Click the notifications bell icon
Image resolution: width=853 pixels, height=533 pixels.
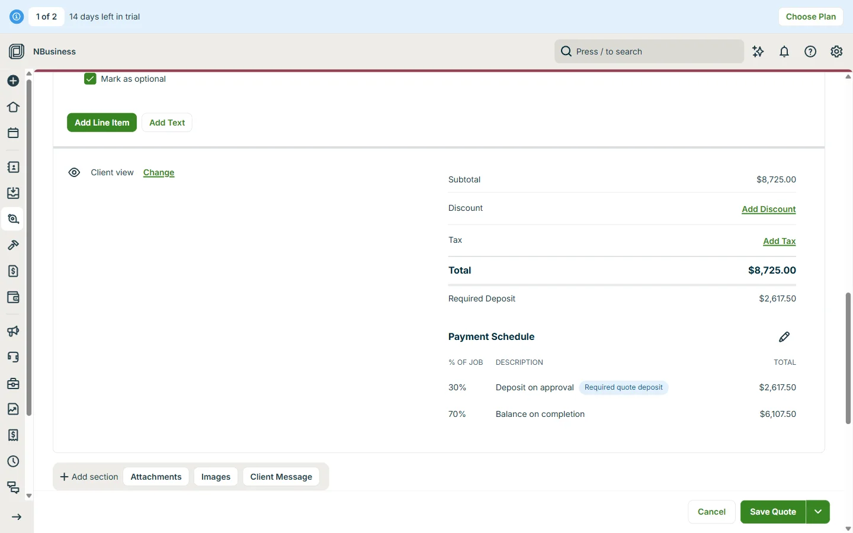pyautogui.click(x=784, y=52)
